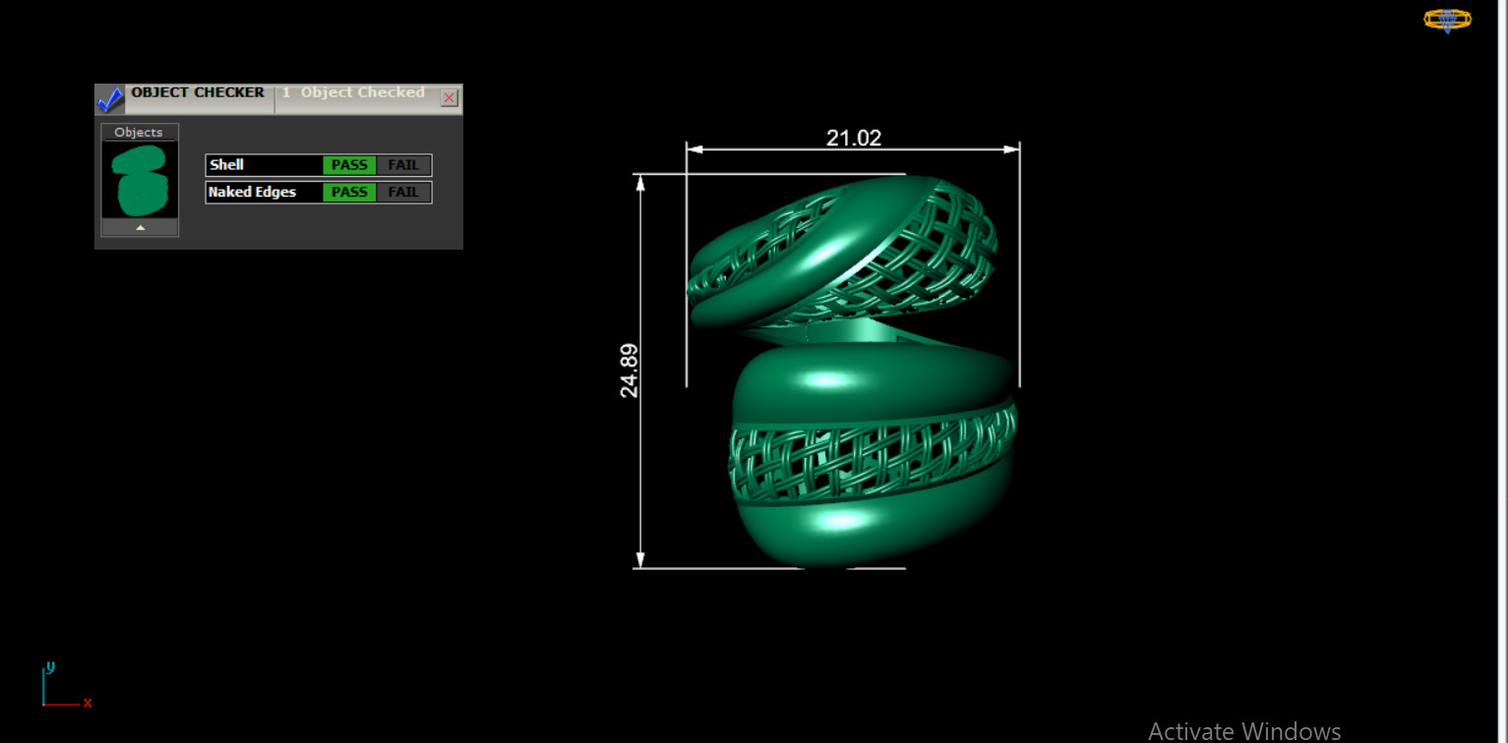This screenshot has height=743, width=1508.
Task: Click PASS in the Naked Edges row
Action: click(x=349, y=192)
